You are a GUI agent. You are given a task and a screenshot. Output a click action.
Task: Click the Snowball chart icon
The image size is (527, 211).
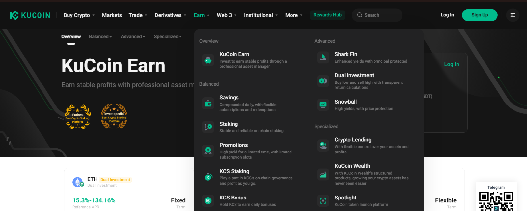pyautogui.click(x=323, y=105)
